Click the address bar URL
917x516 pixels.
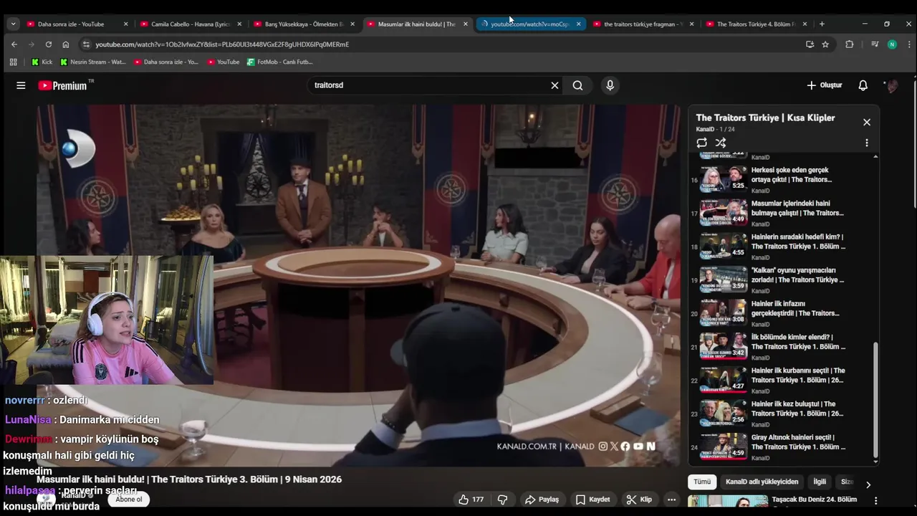click(x=222, y=44)
